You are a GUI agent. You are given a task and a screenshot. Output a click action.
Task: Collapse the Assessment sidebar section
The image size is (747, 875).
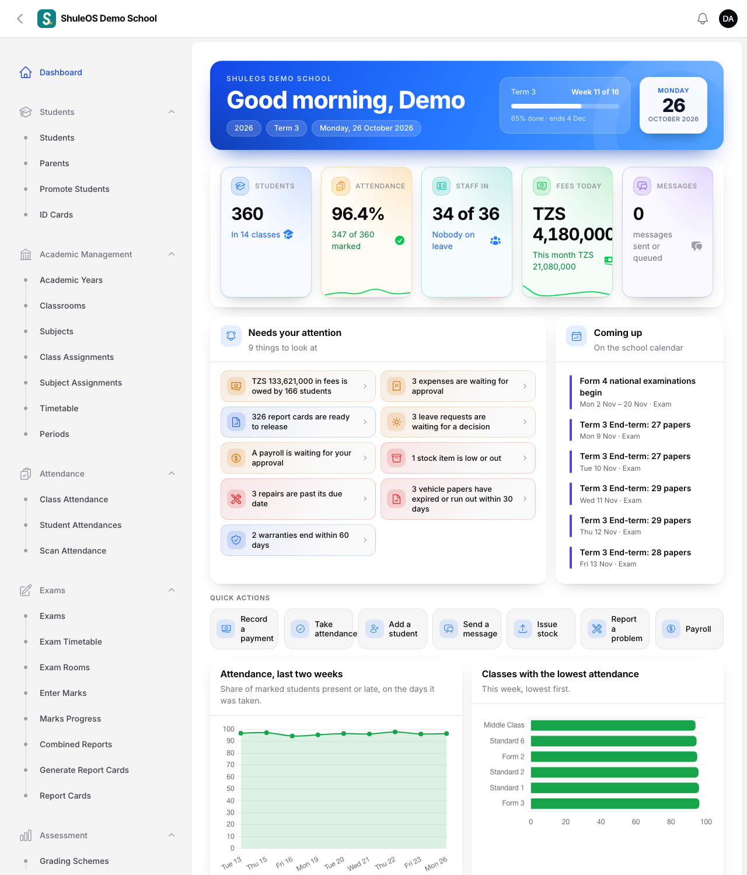pos(172,835)
